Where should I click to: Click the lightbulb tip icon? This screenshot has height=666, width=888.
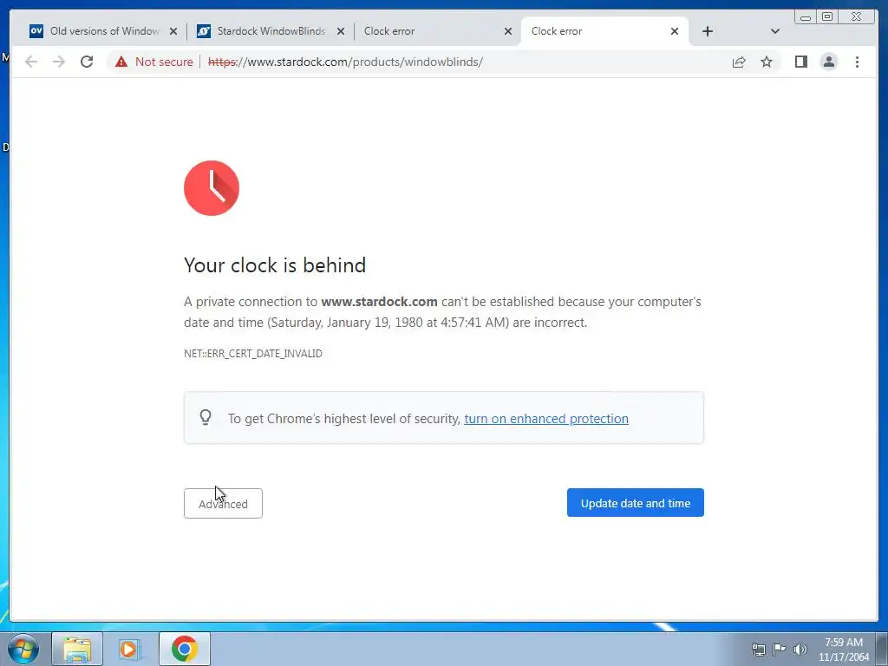tap(206, 417)
